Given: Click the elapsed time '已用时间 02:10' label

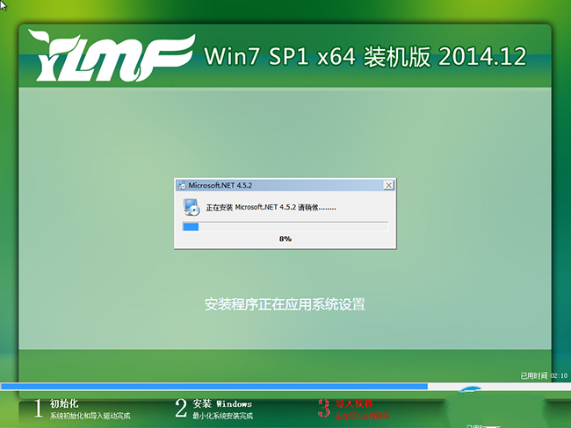Looking at the screenshot, I should pyautogui.click(x=544, y=375).
